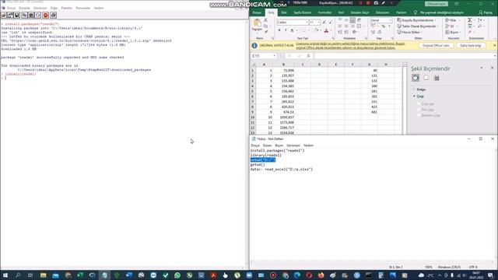498x280 pixels.
Task: Open Firefox from the taskbar
Action: click(321, 275)
